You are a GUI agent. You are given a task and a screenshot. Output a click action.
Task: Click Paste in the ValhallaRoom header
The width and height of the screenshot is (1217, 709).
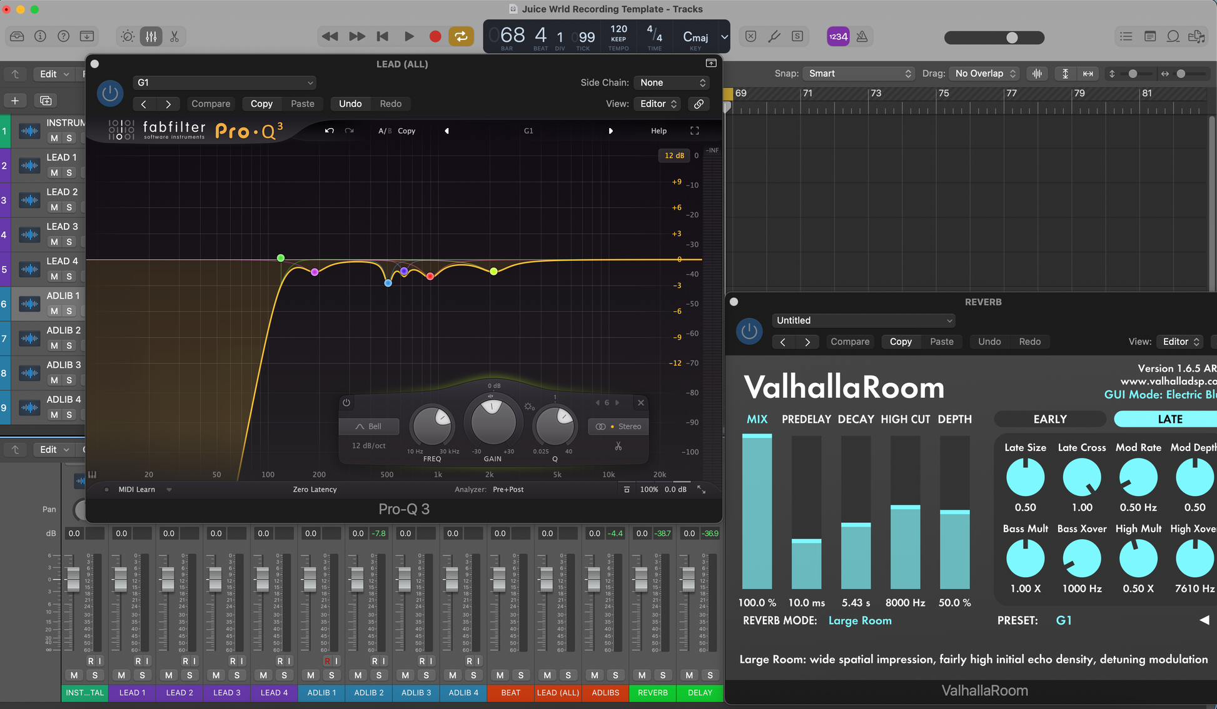click(x=941, y=342)
